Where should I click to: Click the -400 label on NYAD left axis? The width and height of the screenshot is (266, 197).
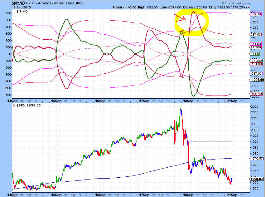click(7, 81)
